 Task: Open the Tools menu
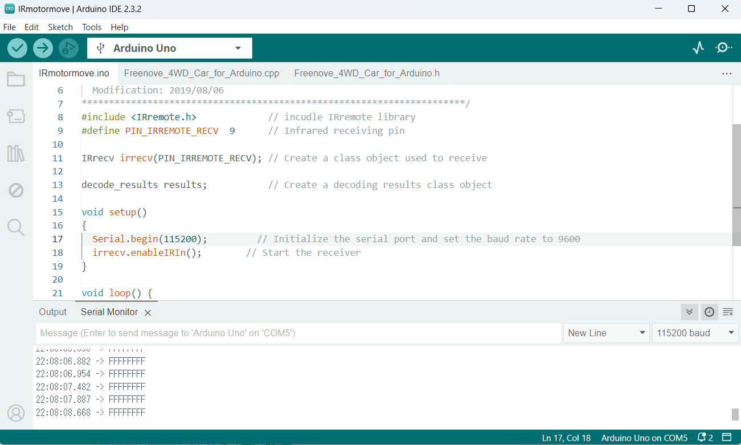[92, 27]
